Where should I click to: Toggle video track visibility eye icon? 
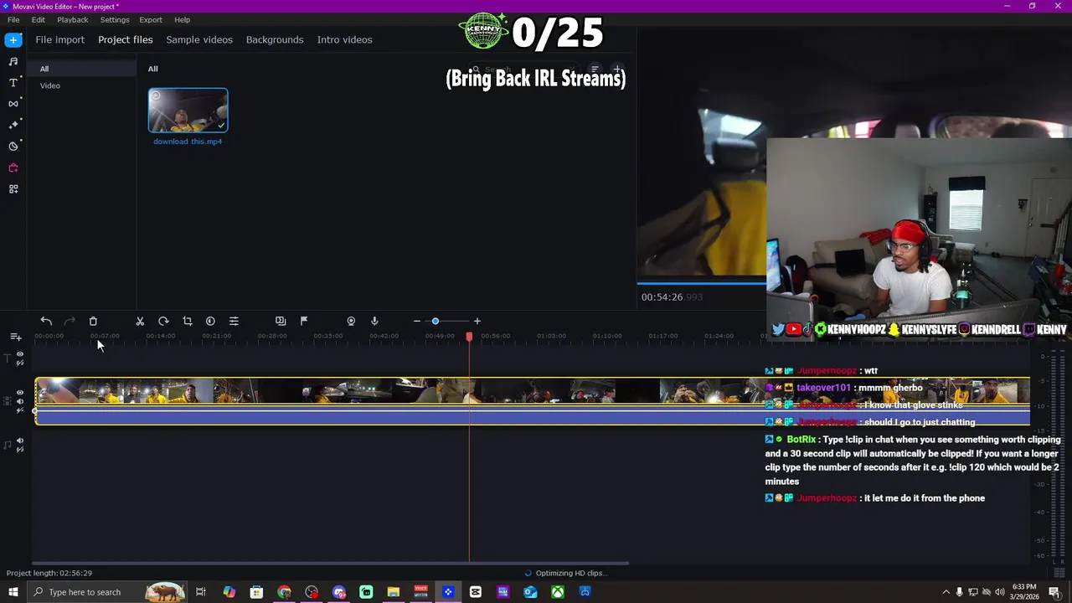[x=20, y=392]
